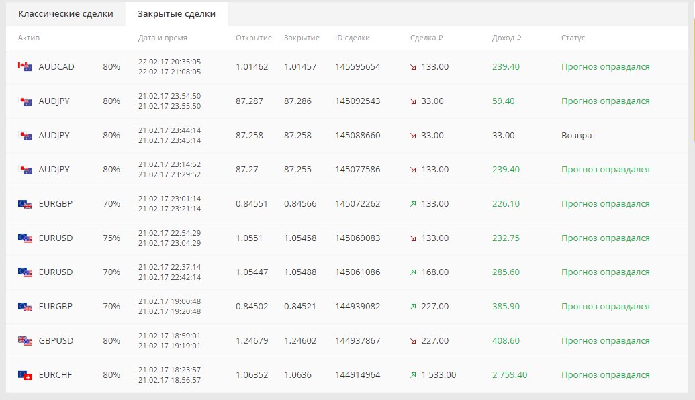
Task: Click the green up arrow beside 1 533.00
Action: click(413, 375)
